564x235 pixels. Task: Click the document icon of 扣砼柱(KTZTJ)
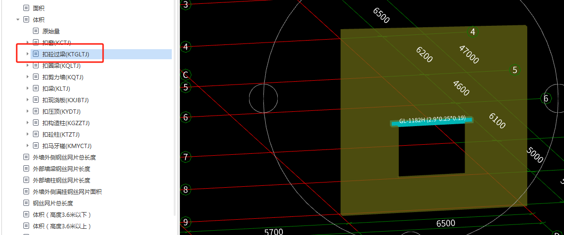[x=35, y=134]
